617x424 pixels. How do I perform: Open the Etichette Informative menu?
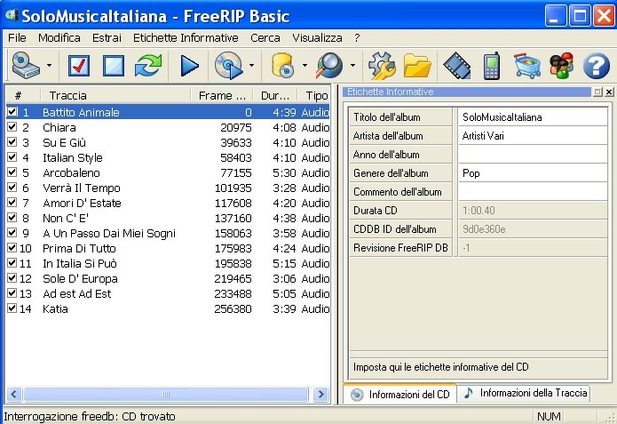(x=186, y=38)
